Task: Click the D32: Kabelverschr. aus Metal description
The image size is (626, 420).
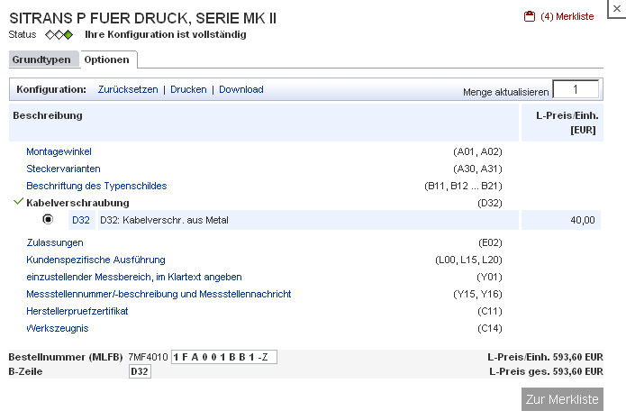Action: coord(164,220)
